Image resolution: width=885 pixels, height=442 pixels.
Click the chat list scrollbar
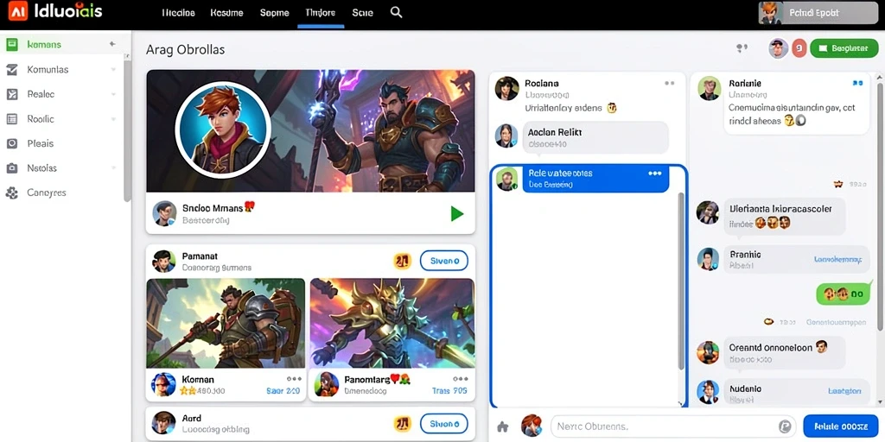click(681, 282)
